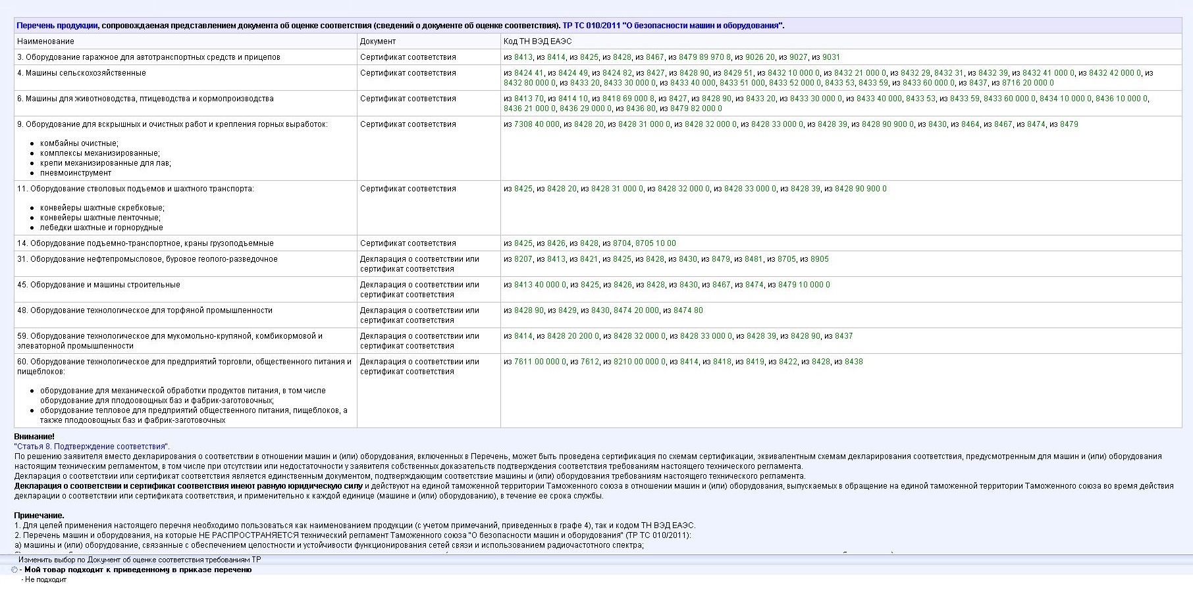Viewport: 1193px width, 609px height.
Task: Open code link 8479 82 000 0
Action: [x=696, y=109]
